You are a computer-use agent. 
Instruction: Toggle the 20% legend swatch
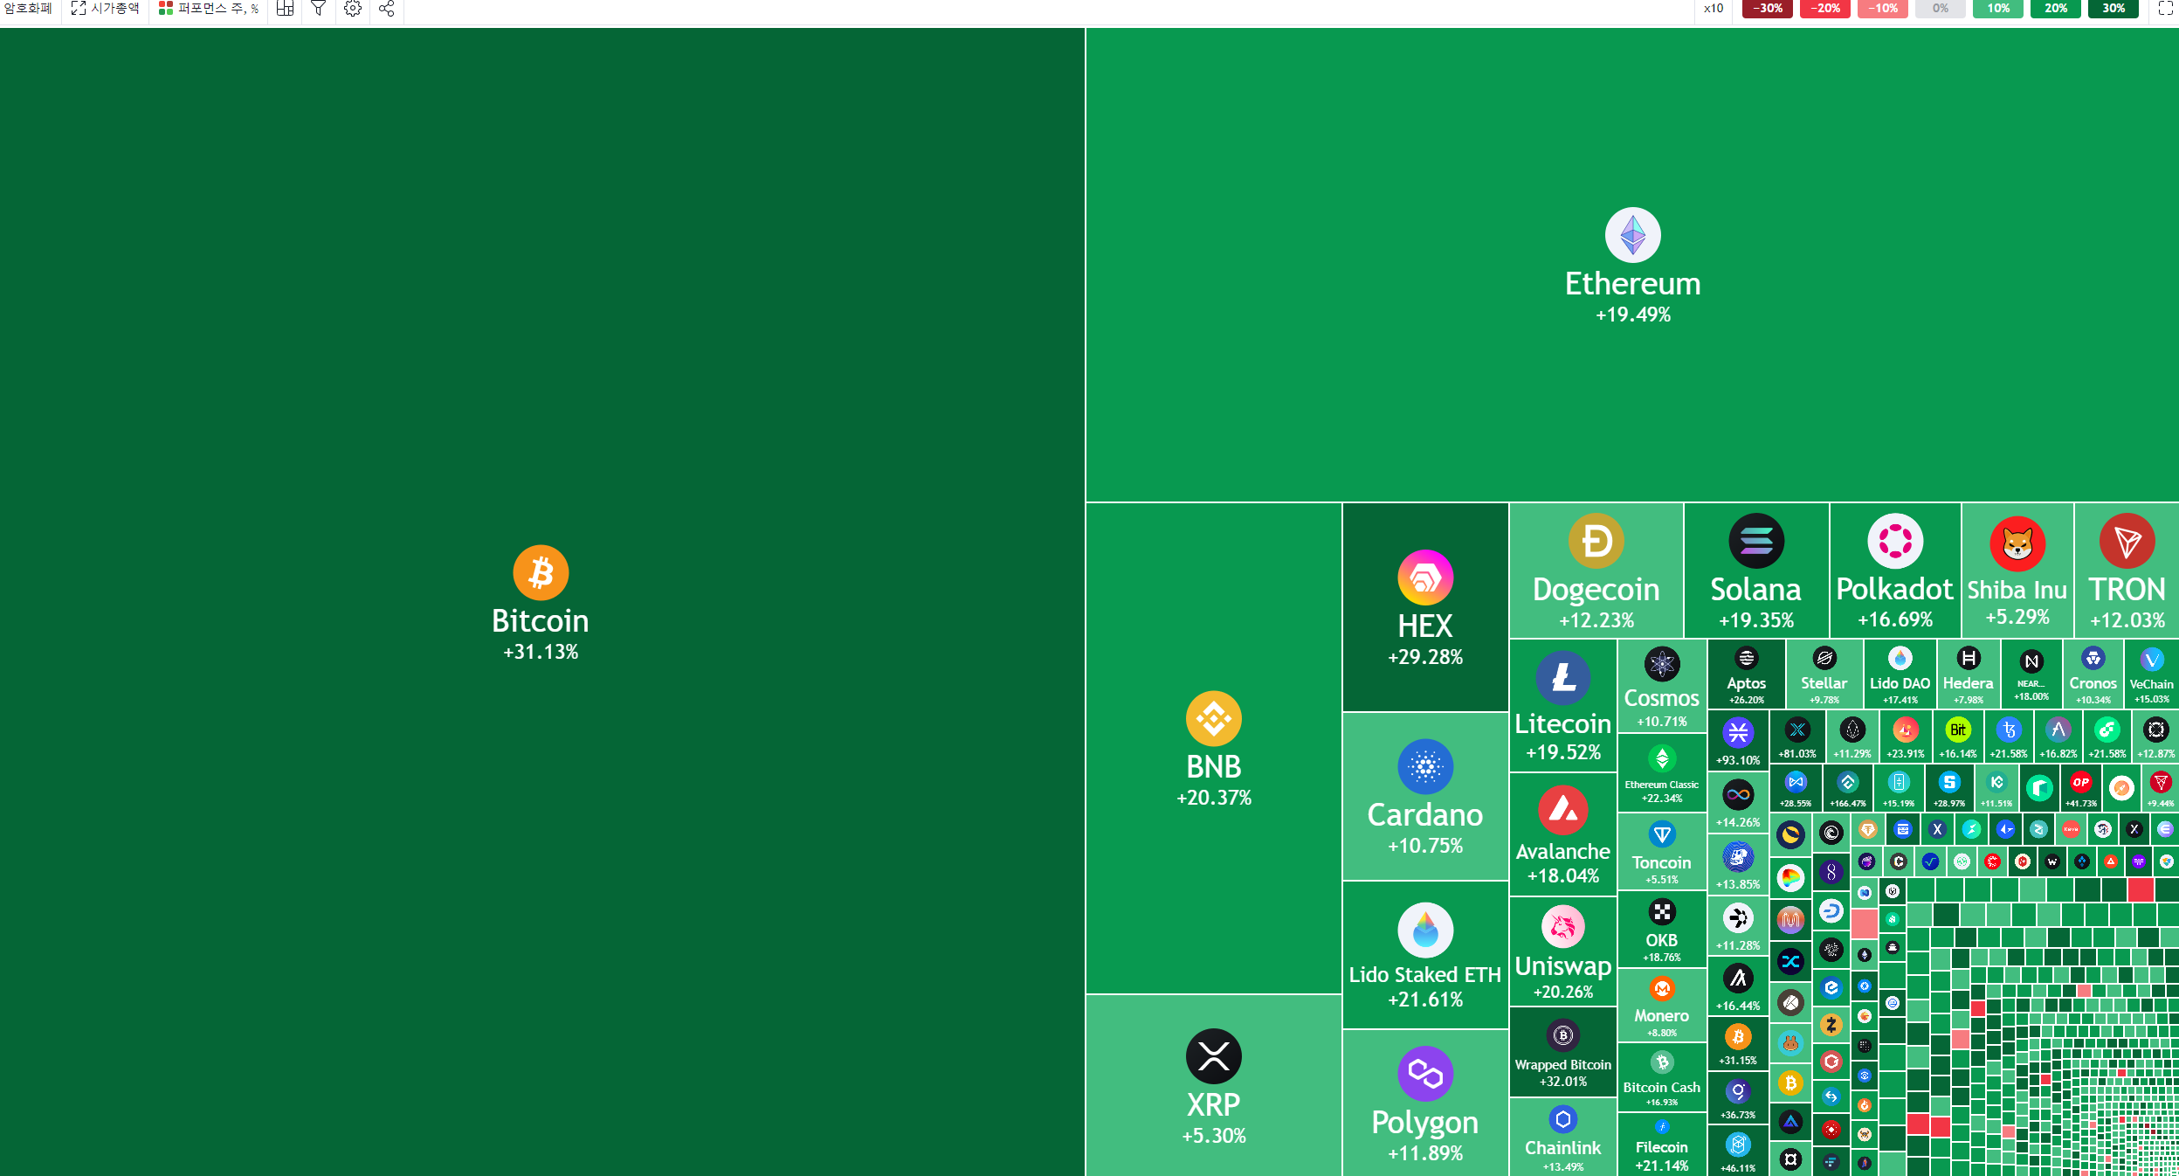tap(2056, 9)
